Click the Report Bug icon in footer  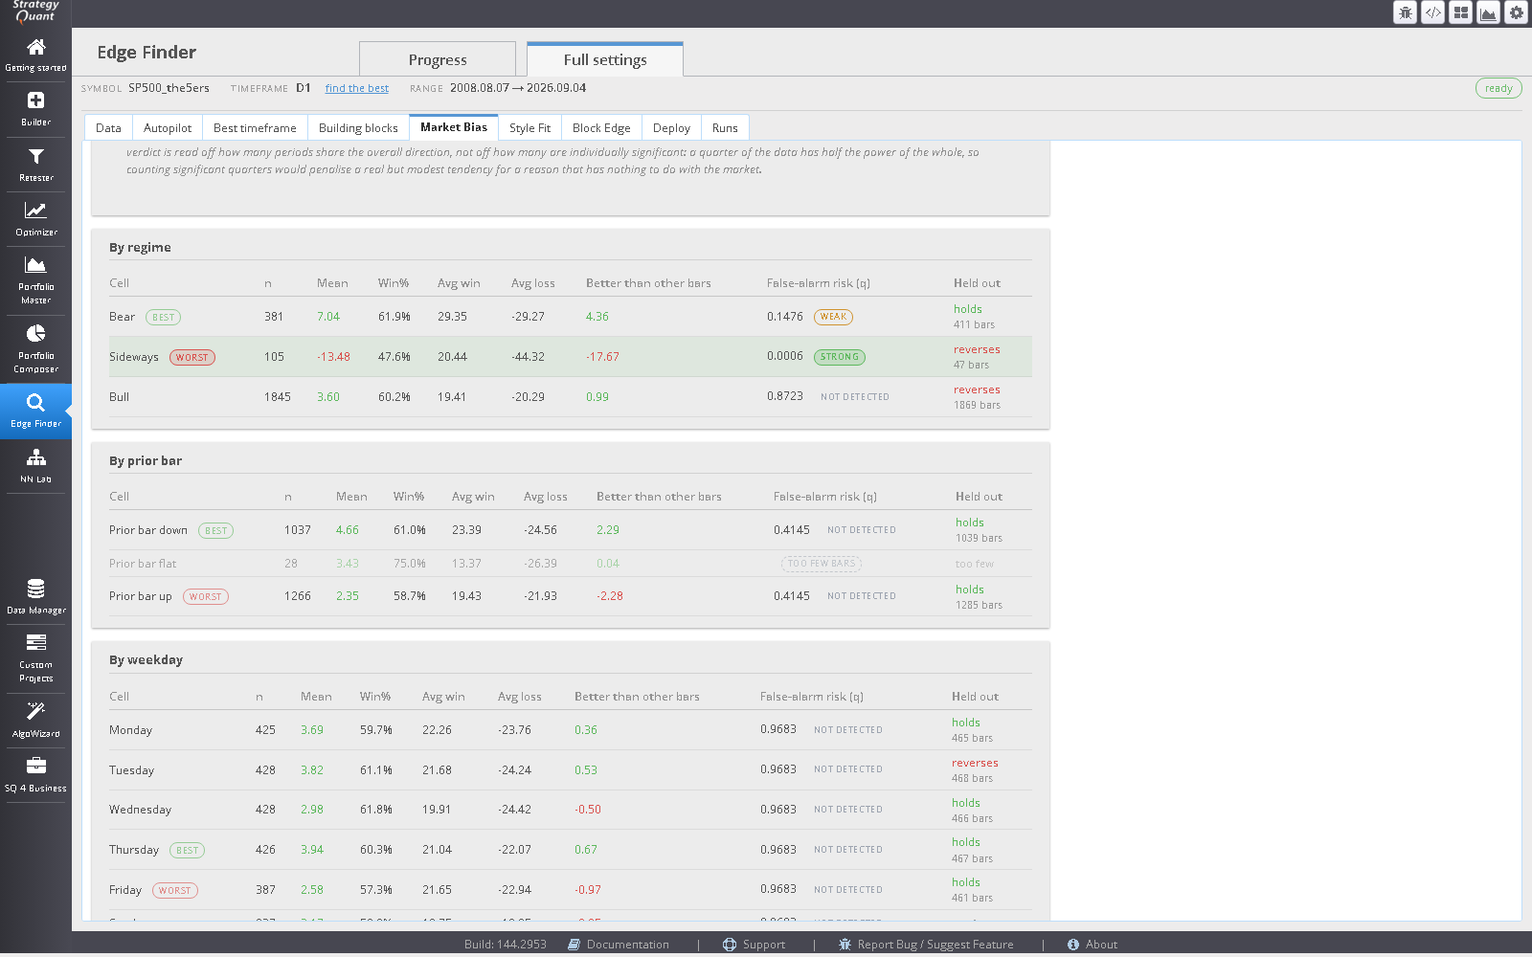[845, 945]
